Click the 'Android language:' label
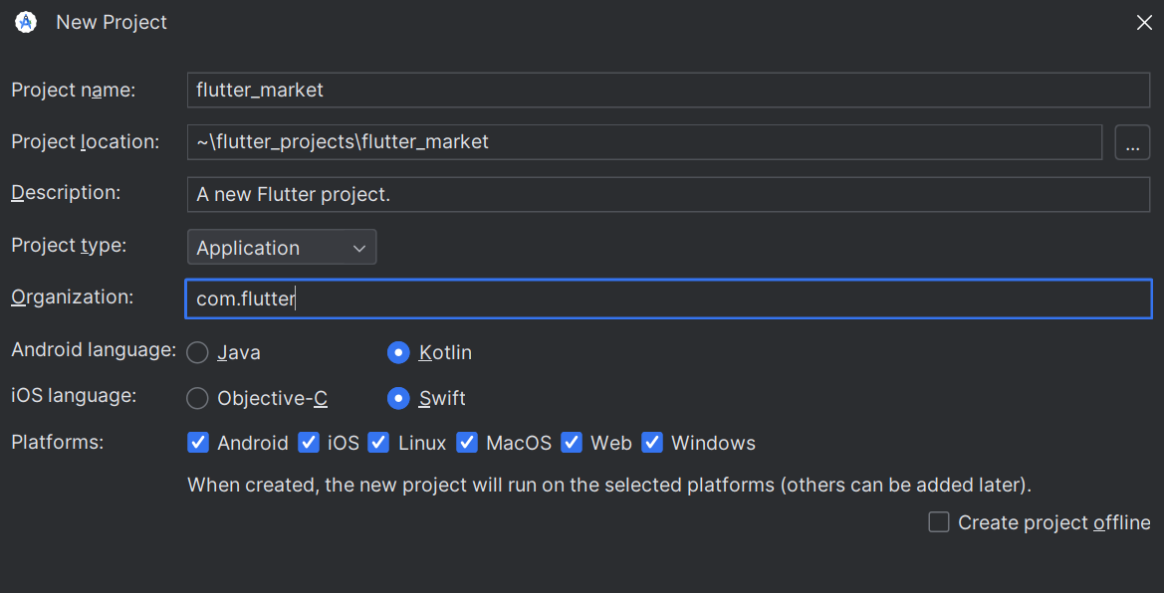Image resolution: width=1164 pixels, height=593 pixels. 94,349
